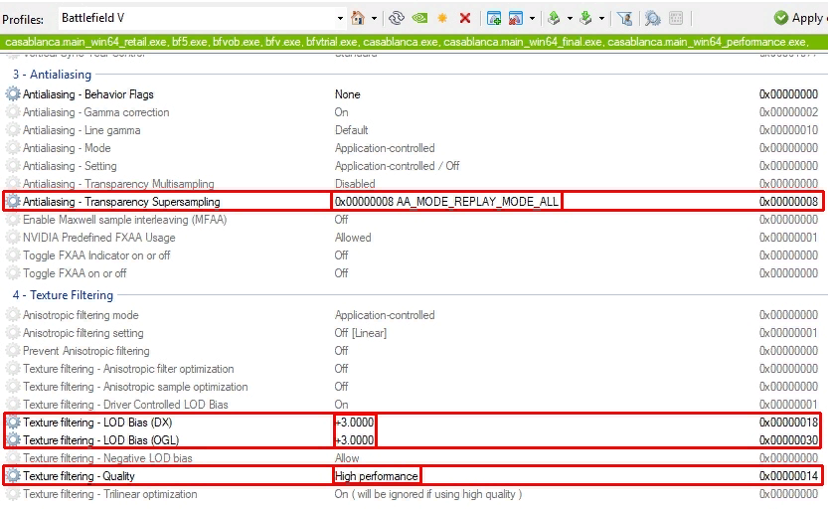This screenshot has height=509, width=828.
Task: Go to the global profile via home icon
Action: coord(358,19)
